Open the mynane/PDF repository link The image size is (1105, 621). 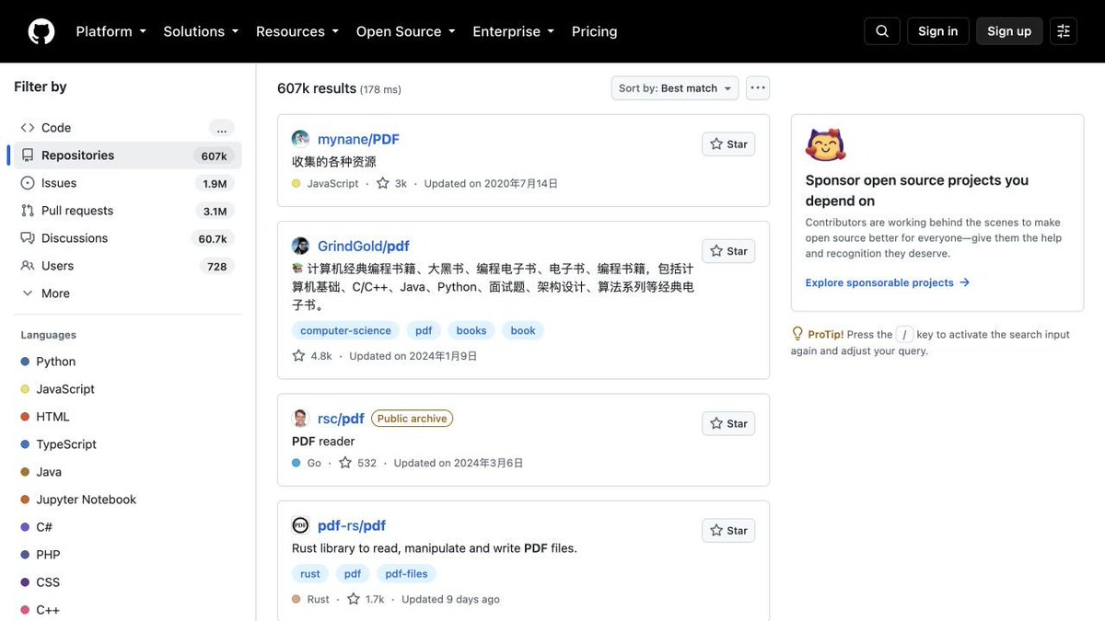(358, 139)
